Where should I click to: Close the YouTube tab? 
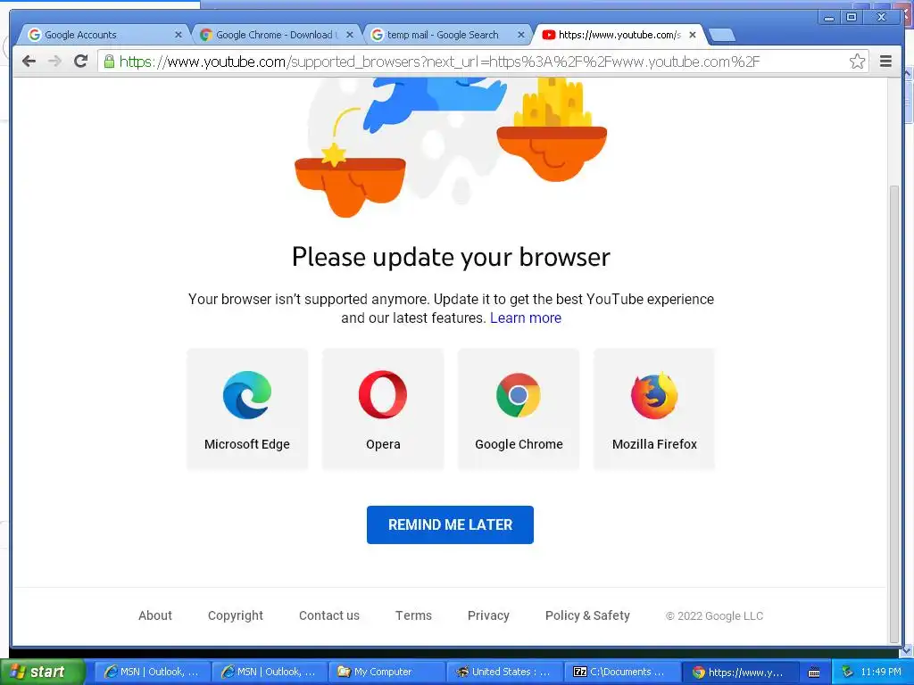click(x=693, y=35)
